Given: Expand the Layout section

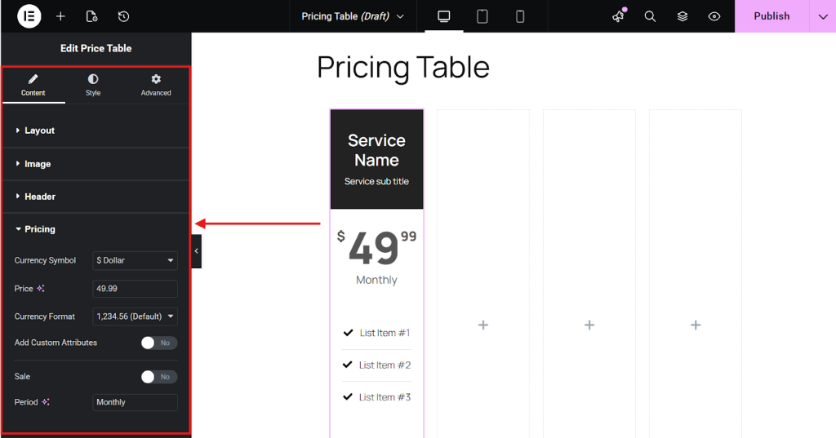Looking at the screenshot, I should tap(39, 131).
